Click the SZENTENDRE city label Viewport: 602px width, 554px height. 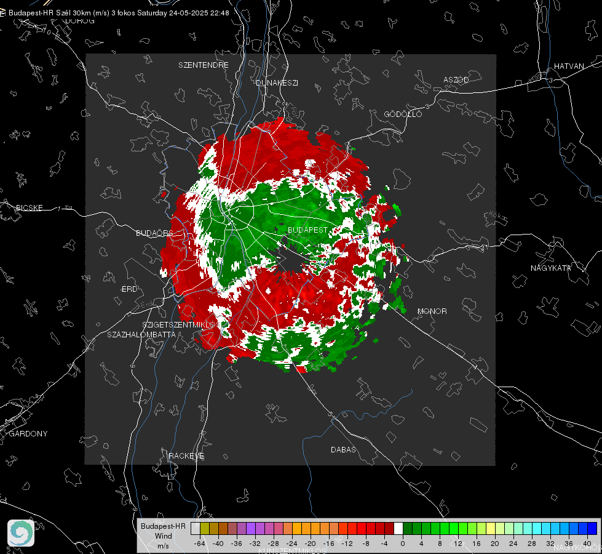click(x=204, y=65)
